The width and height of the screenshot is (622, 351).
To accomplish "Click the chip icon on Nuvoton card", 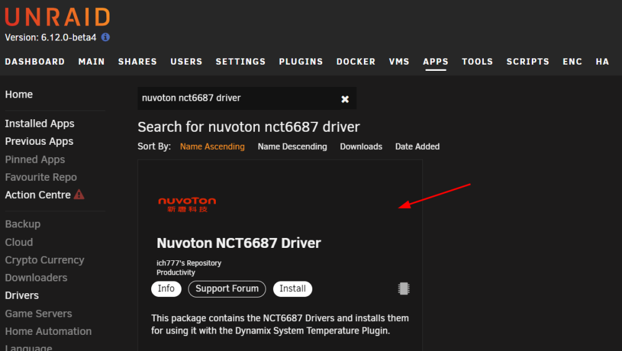I will [404, 288].
